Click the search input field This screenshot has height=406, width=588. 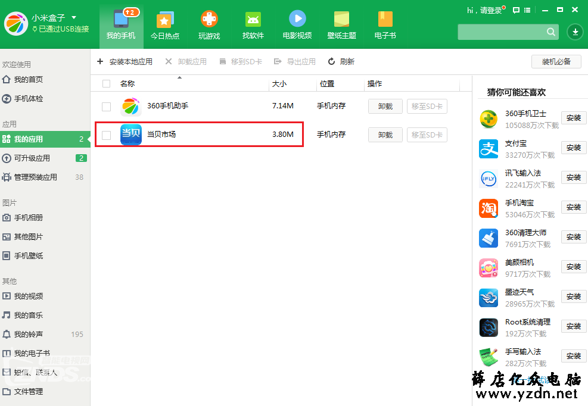point(502,32)
